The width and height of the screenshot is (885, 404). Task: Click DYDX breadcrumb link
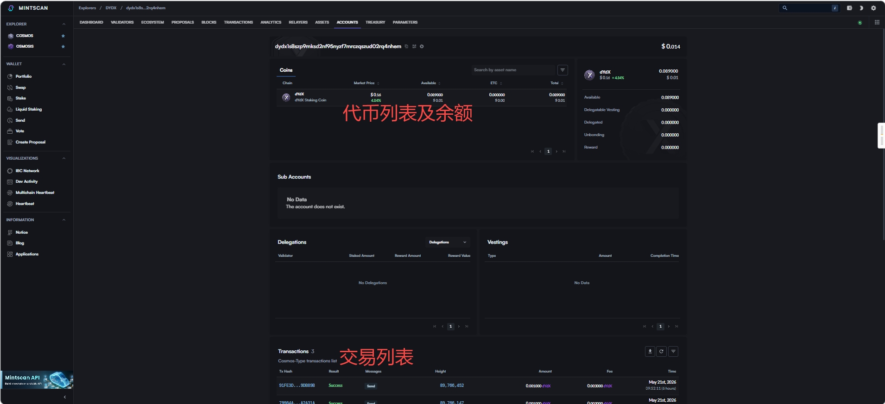tap(111, 8)
